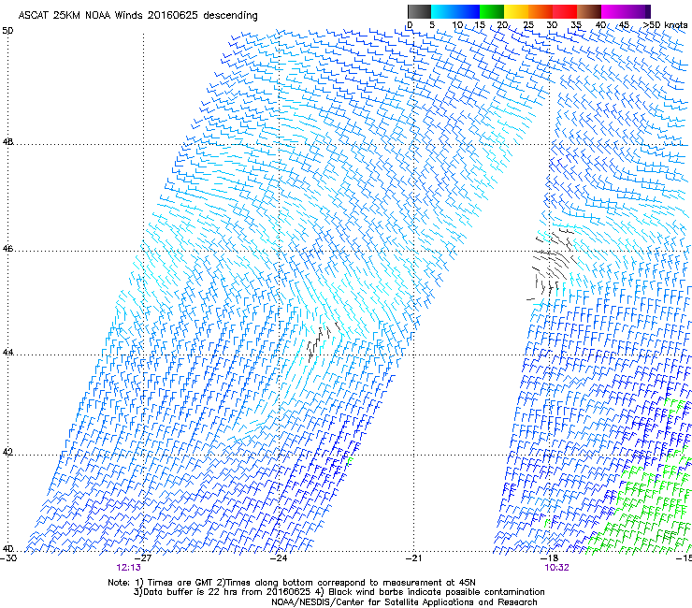The image size is (692, 608).
Task: Click the longitude label '-30'
Action: 8,558
